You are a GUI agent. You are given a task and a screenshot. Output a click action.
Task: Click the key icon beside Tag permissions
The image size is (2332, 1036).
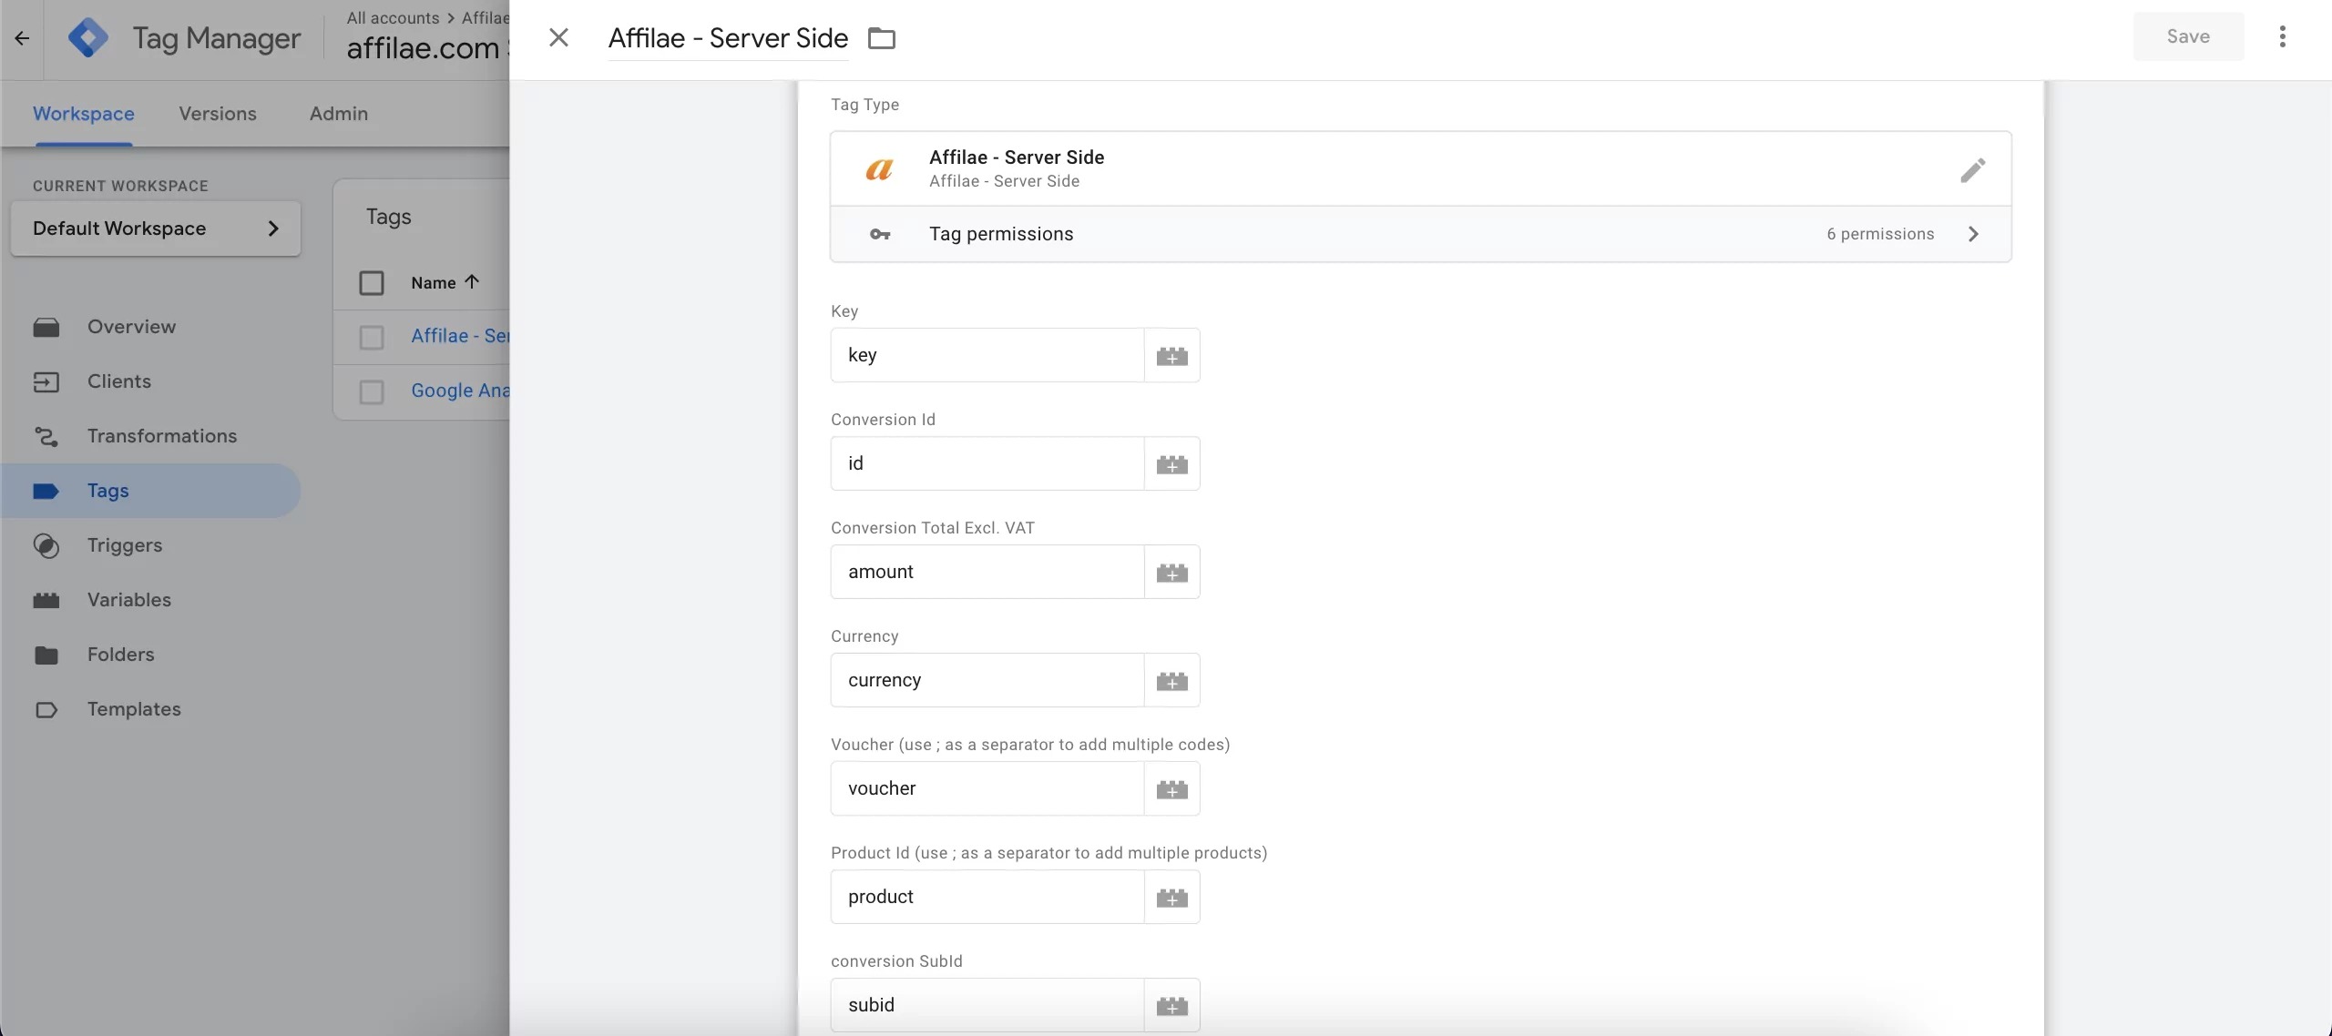point(879,234)
